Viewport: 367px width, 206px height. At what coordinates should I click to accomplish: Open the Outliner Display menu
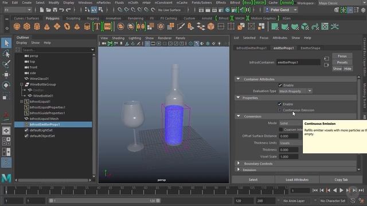click(22, 43)
